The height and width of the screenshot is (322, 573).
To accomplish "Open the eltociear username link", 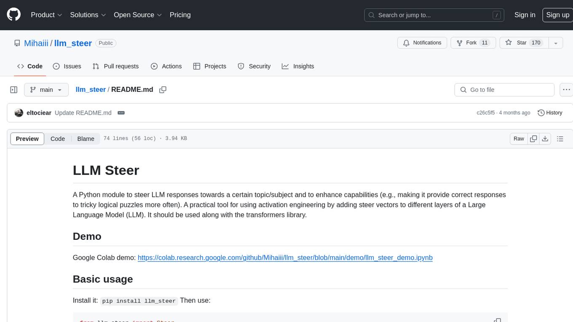I will 39,113.
